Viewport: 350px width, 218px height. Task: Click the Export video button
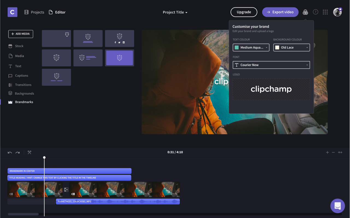click(x=280, y=12)
